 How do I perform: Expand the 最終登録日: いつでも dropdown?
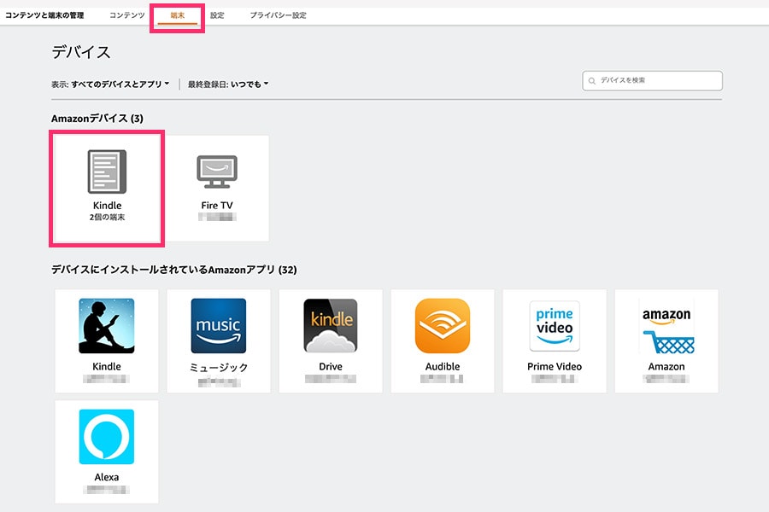228,84
